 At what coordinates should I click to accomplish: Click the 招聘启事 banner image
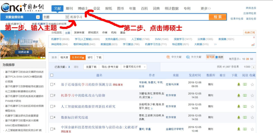(x=23, y=45)
